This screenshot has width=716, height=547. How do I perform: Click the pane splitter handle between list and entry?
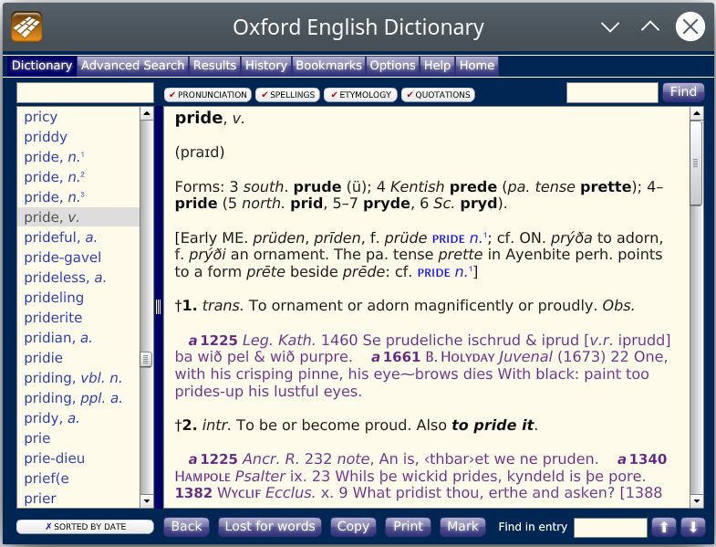[158, 307]
